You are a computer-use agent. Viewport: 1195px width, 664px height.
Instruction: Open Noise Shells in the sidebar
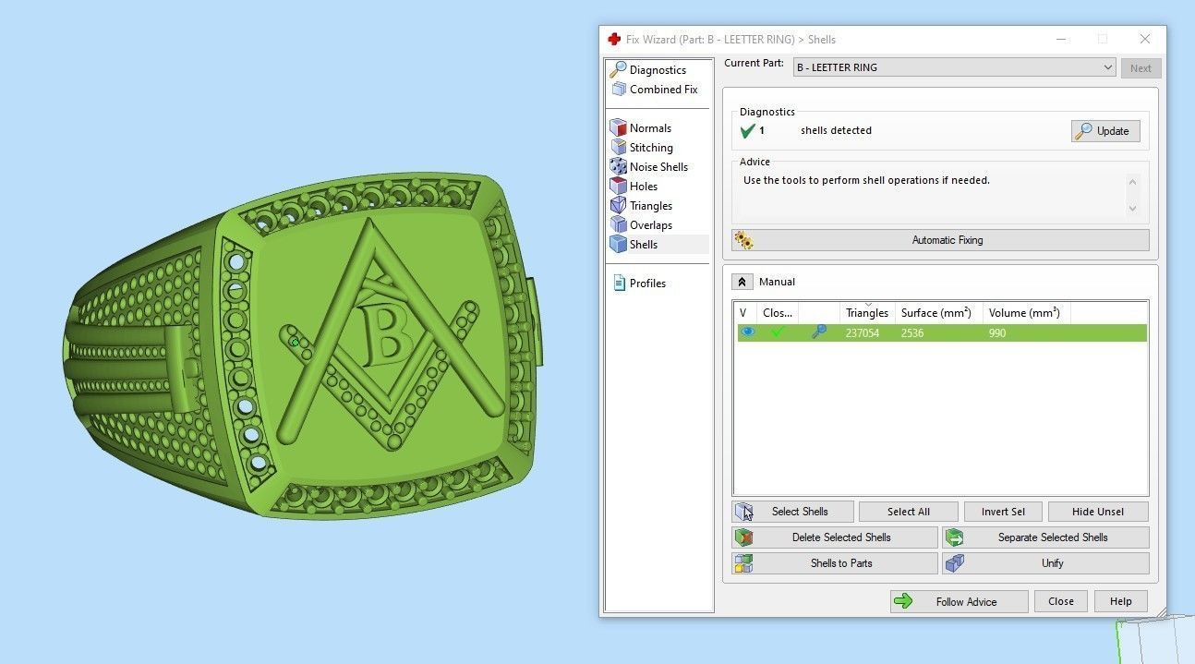[658, 167]
